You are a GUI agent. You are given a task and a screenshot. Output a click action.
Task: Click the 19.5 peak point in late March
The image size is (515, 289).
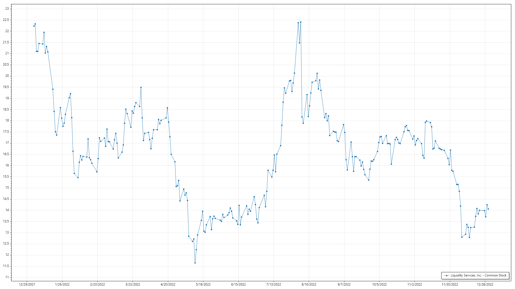[141, 88]
